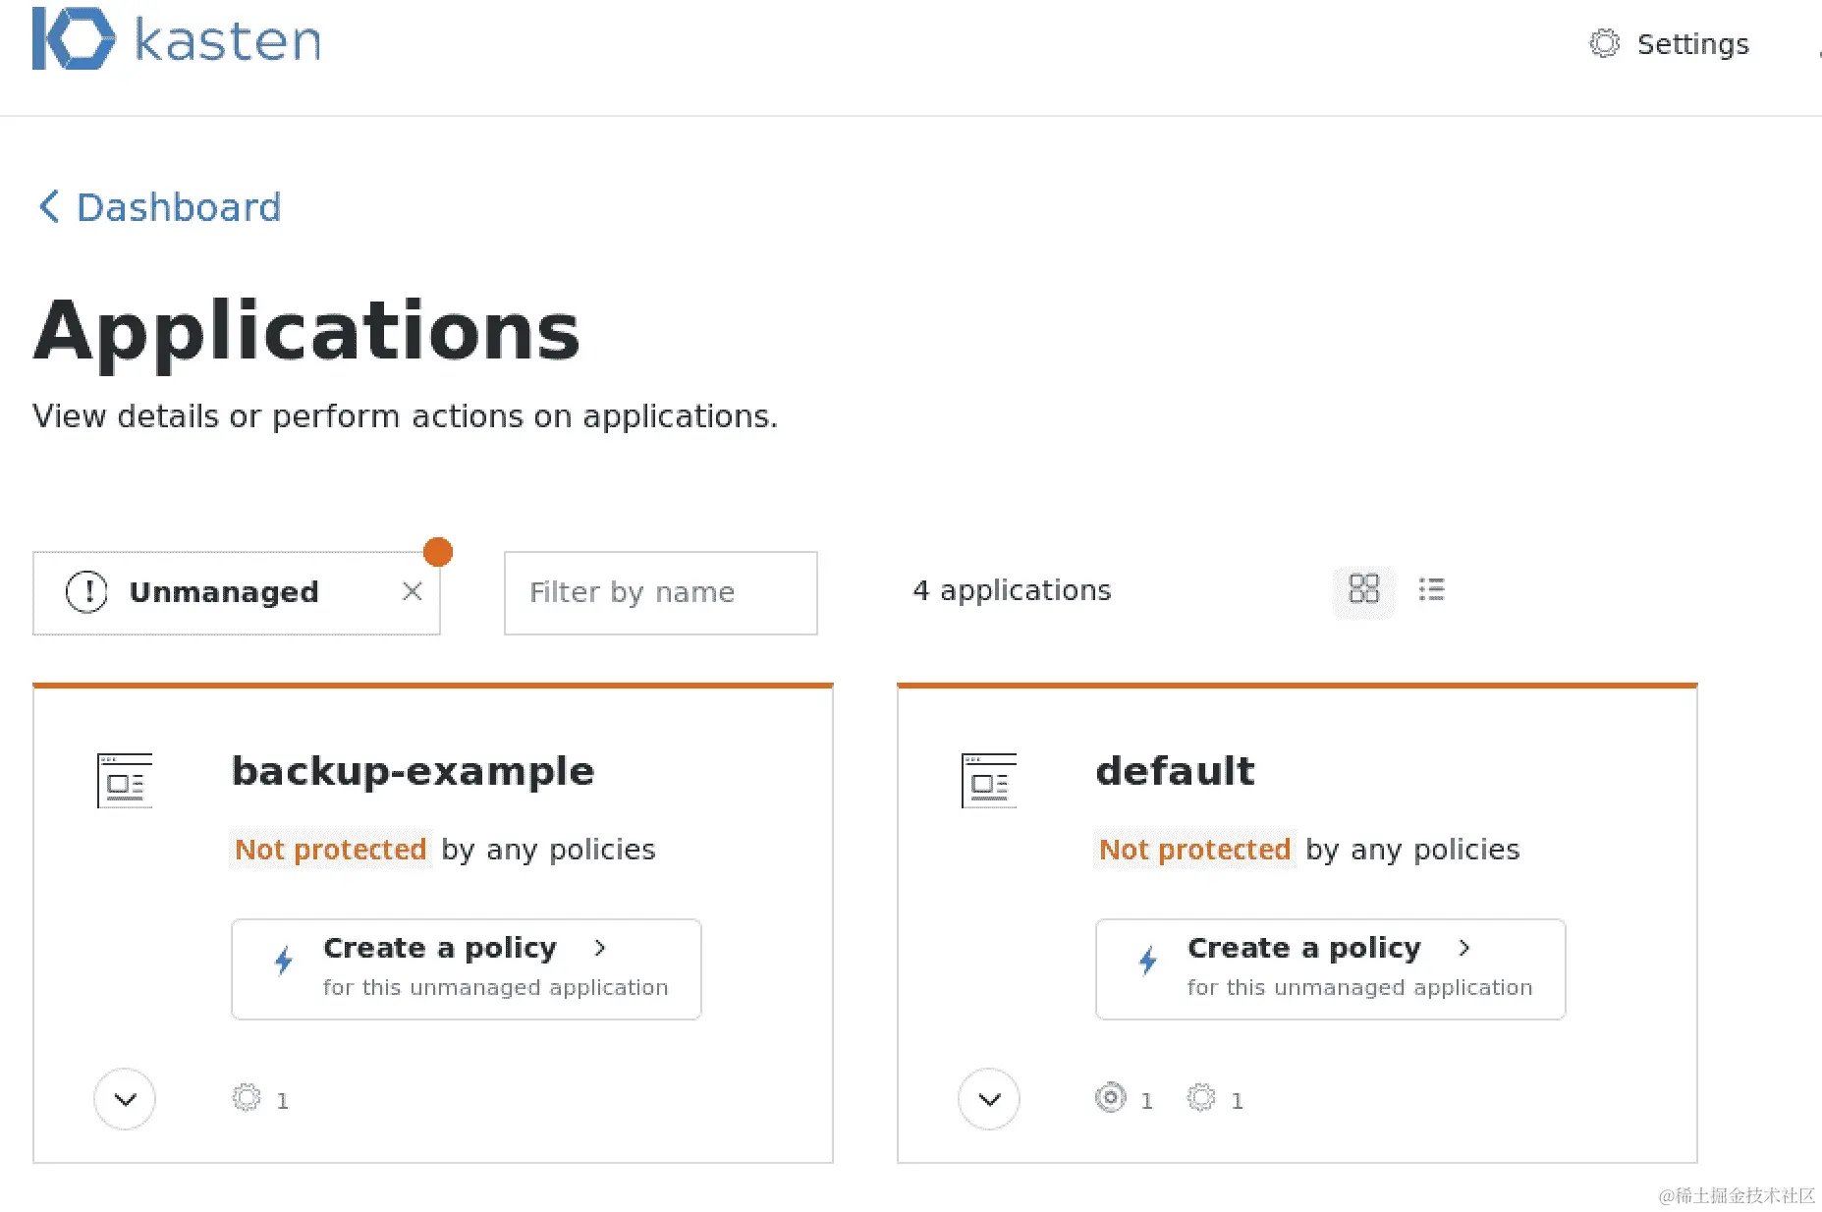Click the gear resource icon in backup-example
Screen dimensions: 1822x1212
click(247, 1098)
